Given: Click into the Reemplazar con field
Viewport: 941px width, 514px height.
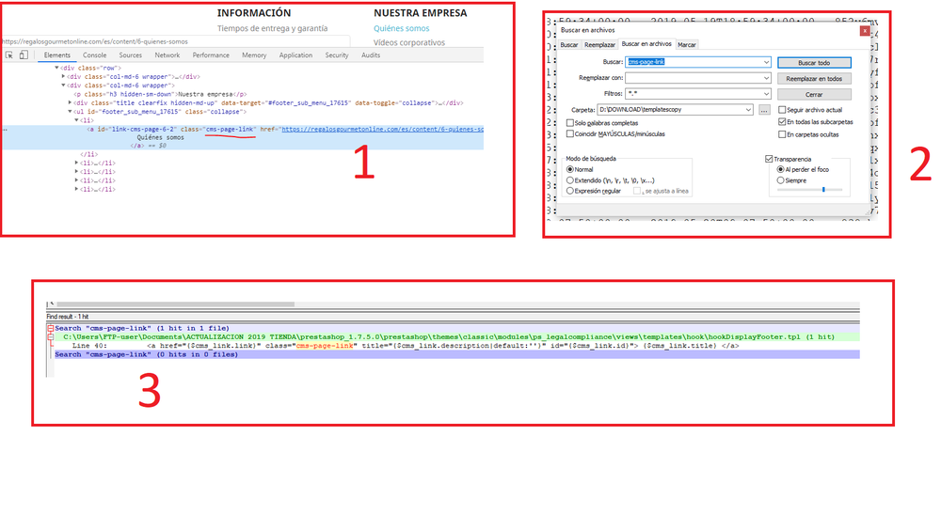Looking at the screenshot, I should pyautogui.click(x=694, y=78).
